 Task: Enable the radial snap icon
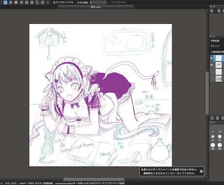(27, 2)
